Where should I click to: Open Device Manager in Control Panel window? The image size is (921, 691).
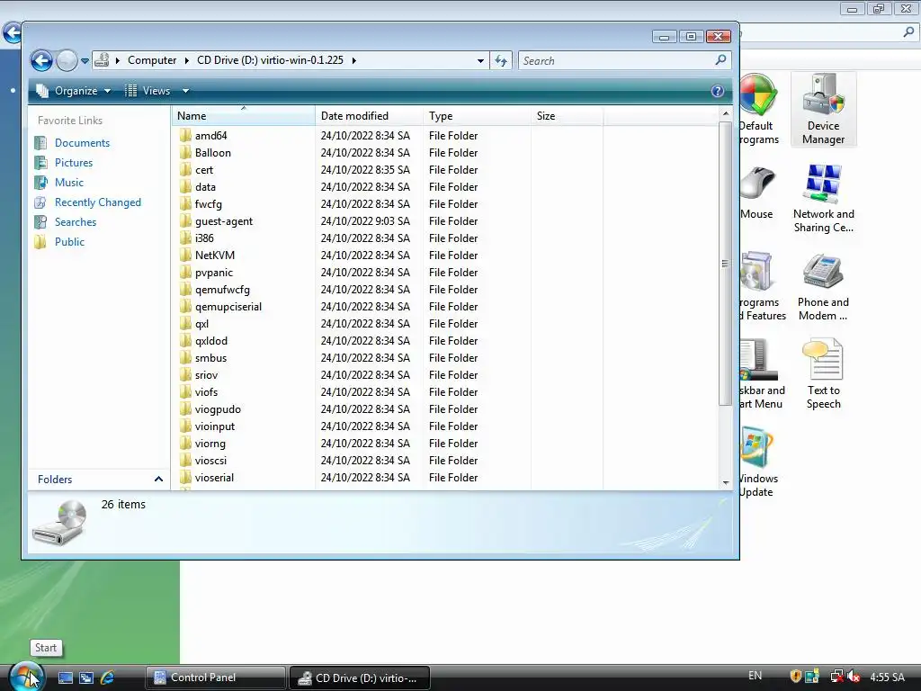(823, 109)
